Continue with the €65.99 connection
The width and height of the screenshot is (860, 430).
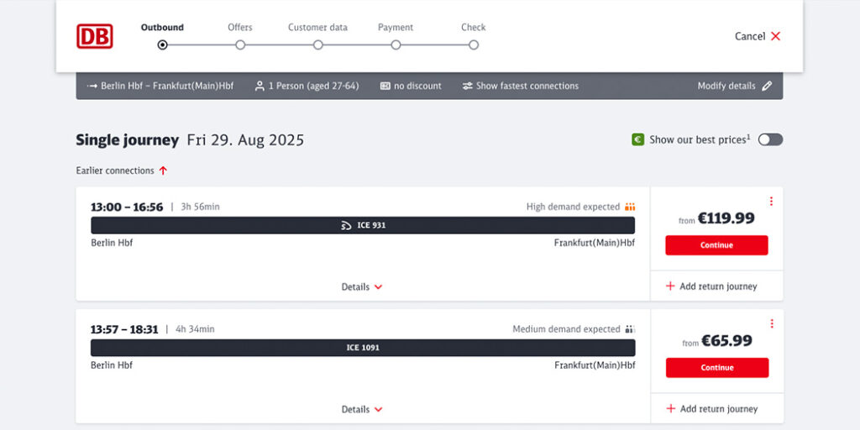717,368
